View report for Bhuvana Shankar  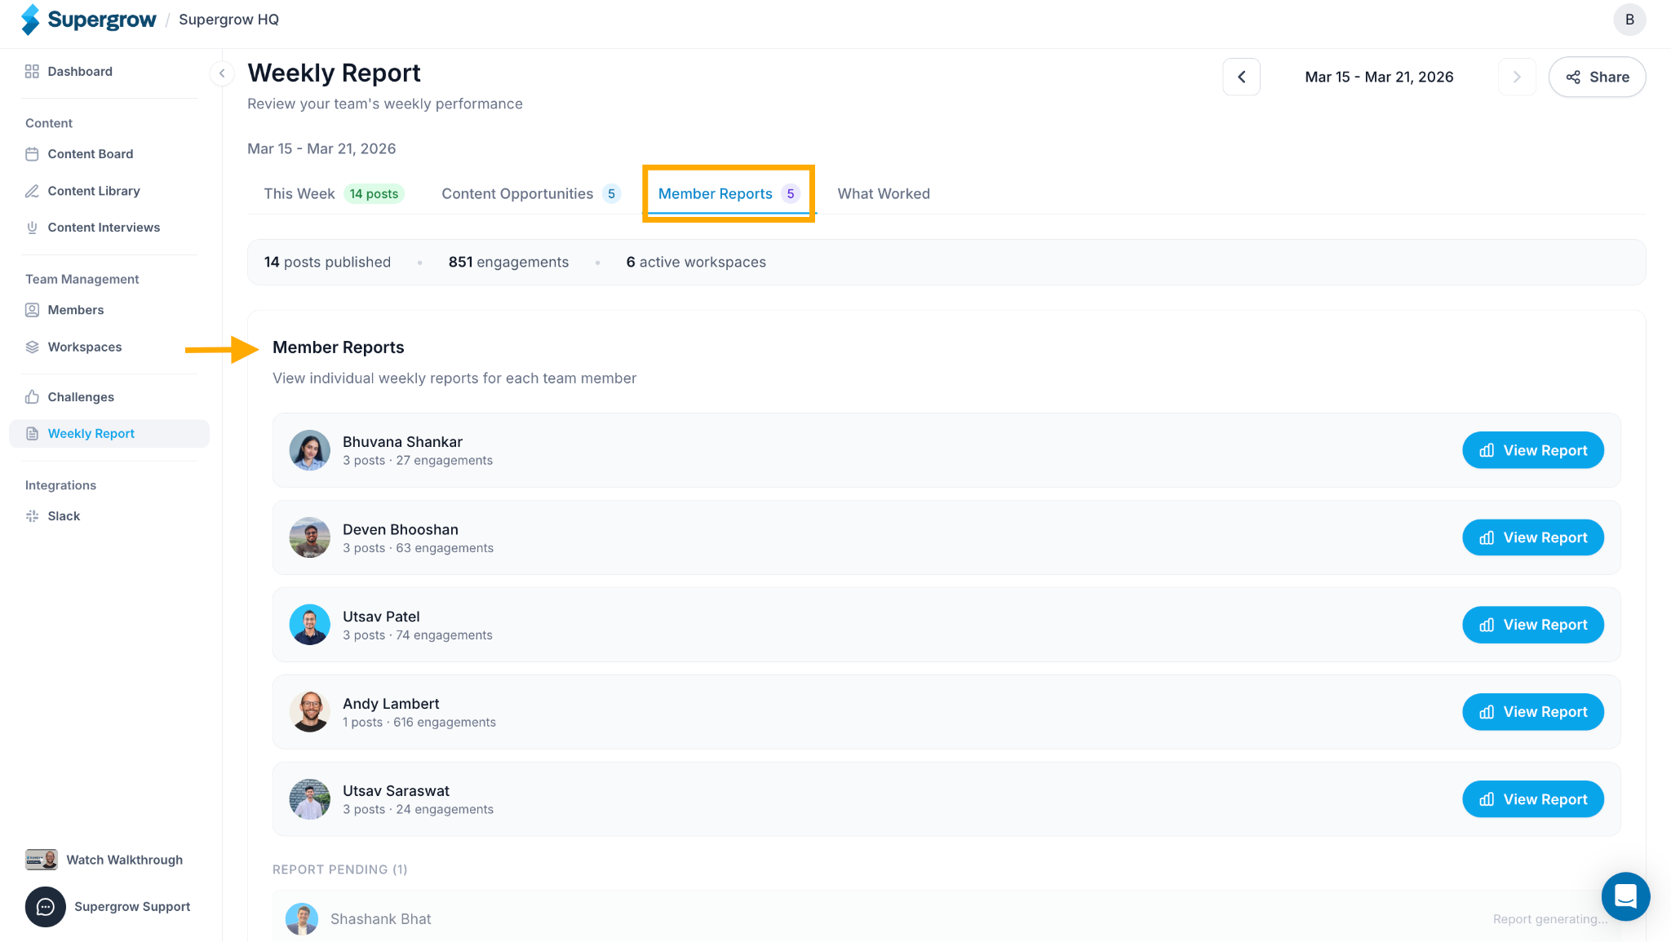point(1532,450)
